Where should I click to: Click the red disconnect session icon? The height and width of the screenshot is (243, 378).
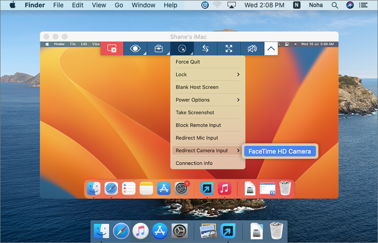point(112,49)
